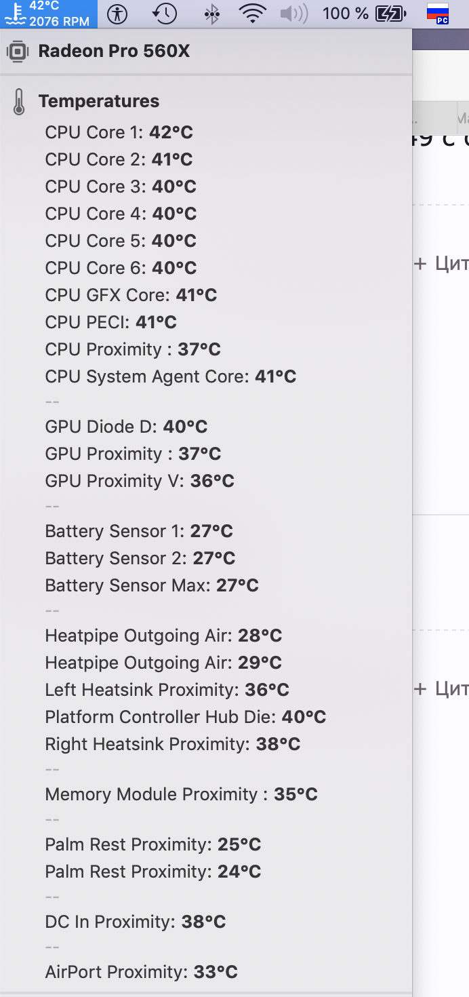The width and height of the screenshot is (469, 997).
Task: Open the Wi-Fi menu
Action: [x=253, y=14]
